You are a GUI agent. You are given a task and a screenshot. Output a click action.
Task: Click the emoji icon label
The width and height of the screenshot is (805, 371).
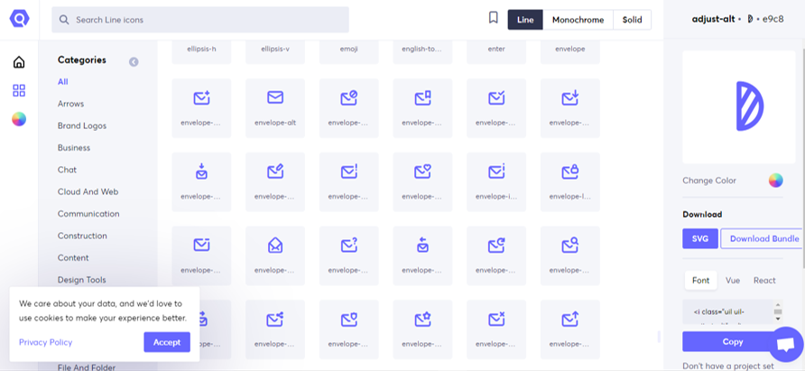[348, 50]
